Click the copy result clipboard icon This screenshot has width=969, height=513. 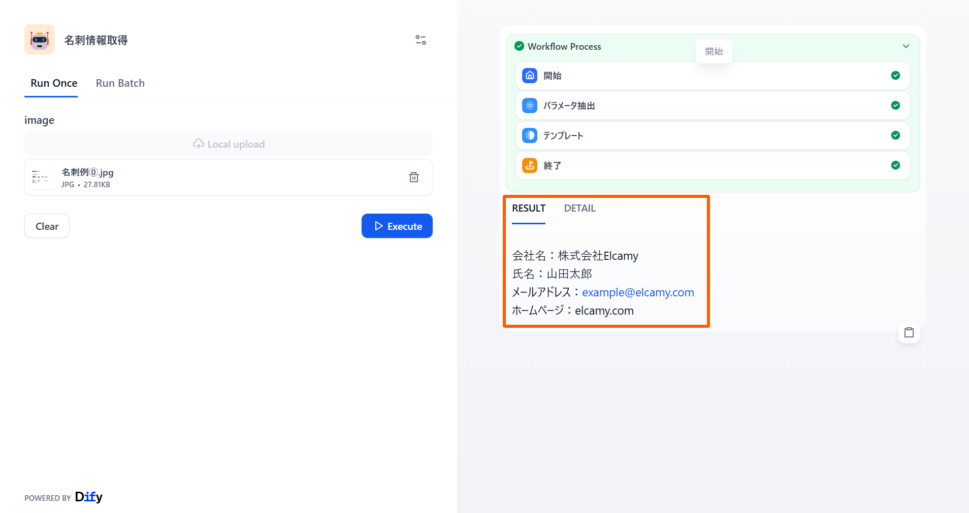click(x=909, y=332)
